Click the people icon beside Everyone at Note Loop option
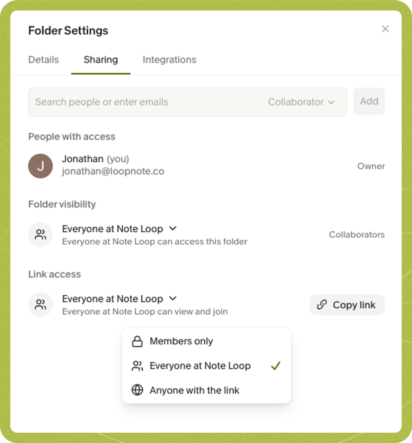Screen dimensions: 412x443 tap(137, 366)
